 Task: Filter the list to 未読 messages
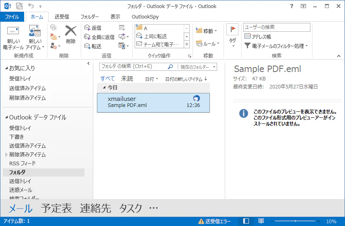(127, 79)
